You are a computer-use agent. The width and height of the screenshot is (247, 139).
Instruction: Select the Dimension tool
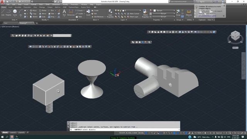coord(71,13)
